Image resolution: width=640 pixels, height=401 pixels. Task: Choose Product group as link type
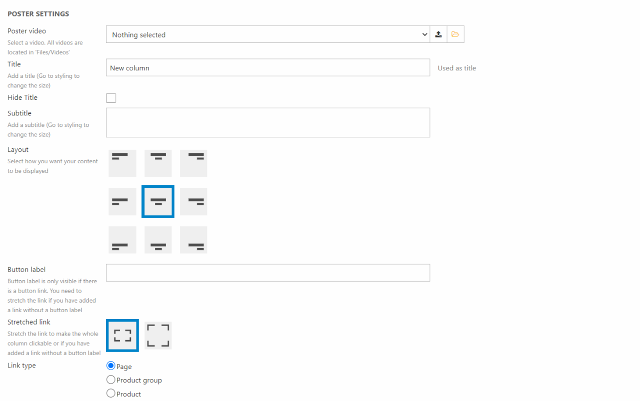pyautogui.click(x=111, y=380)
